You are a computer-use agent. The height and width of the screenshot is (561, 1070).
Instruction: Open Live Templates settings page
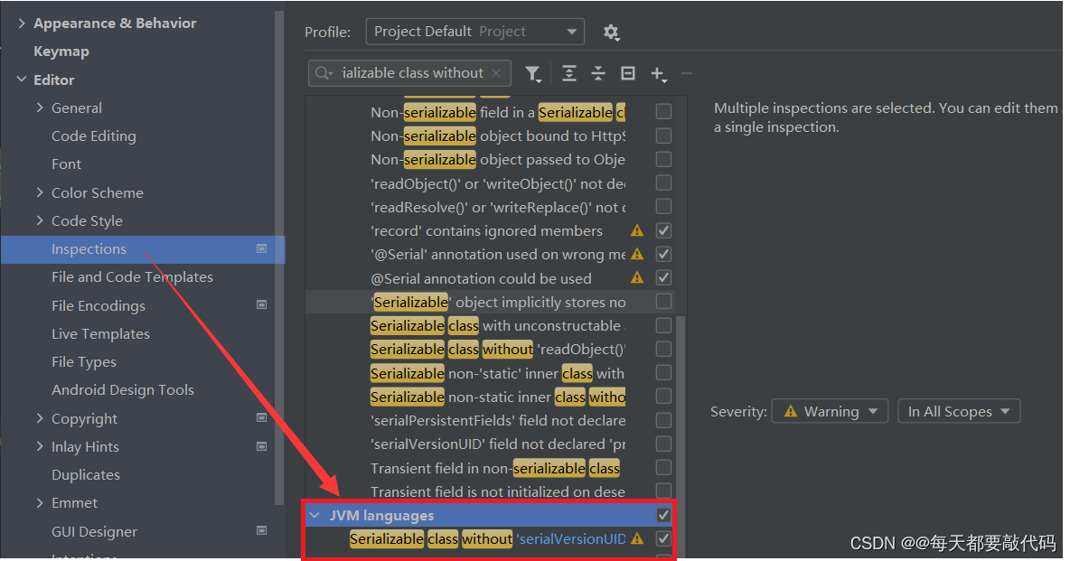[100, 333]
